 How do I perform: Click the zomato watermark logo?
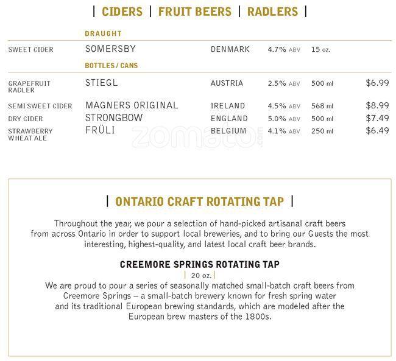[197, 136]
